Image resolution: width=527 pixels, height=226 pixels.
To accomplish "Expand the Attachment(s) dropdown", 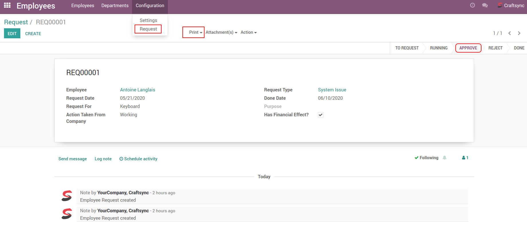I will point(221,32).
